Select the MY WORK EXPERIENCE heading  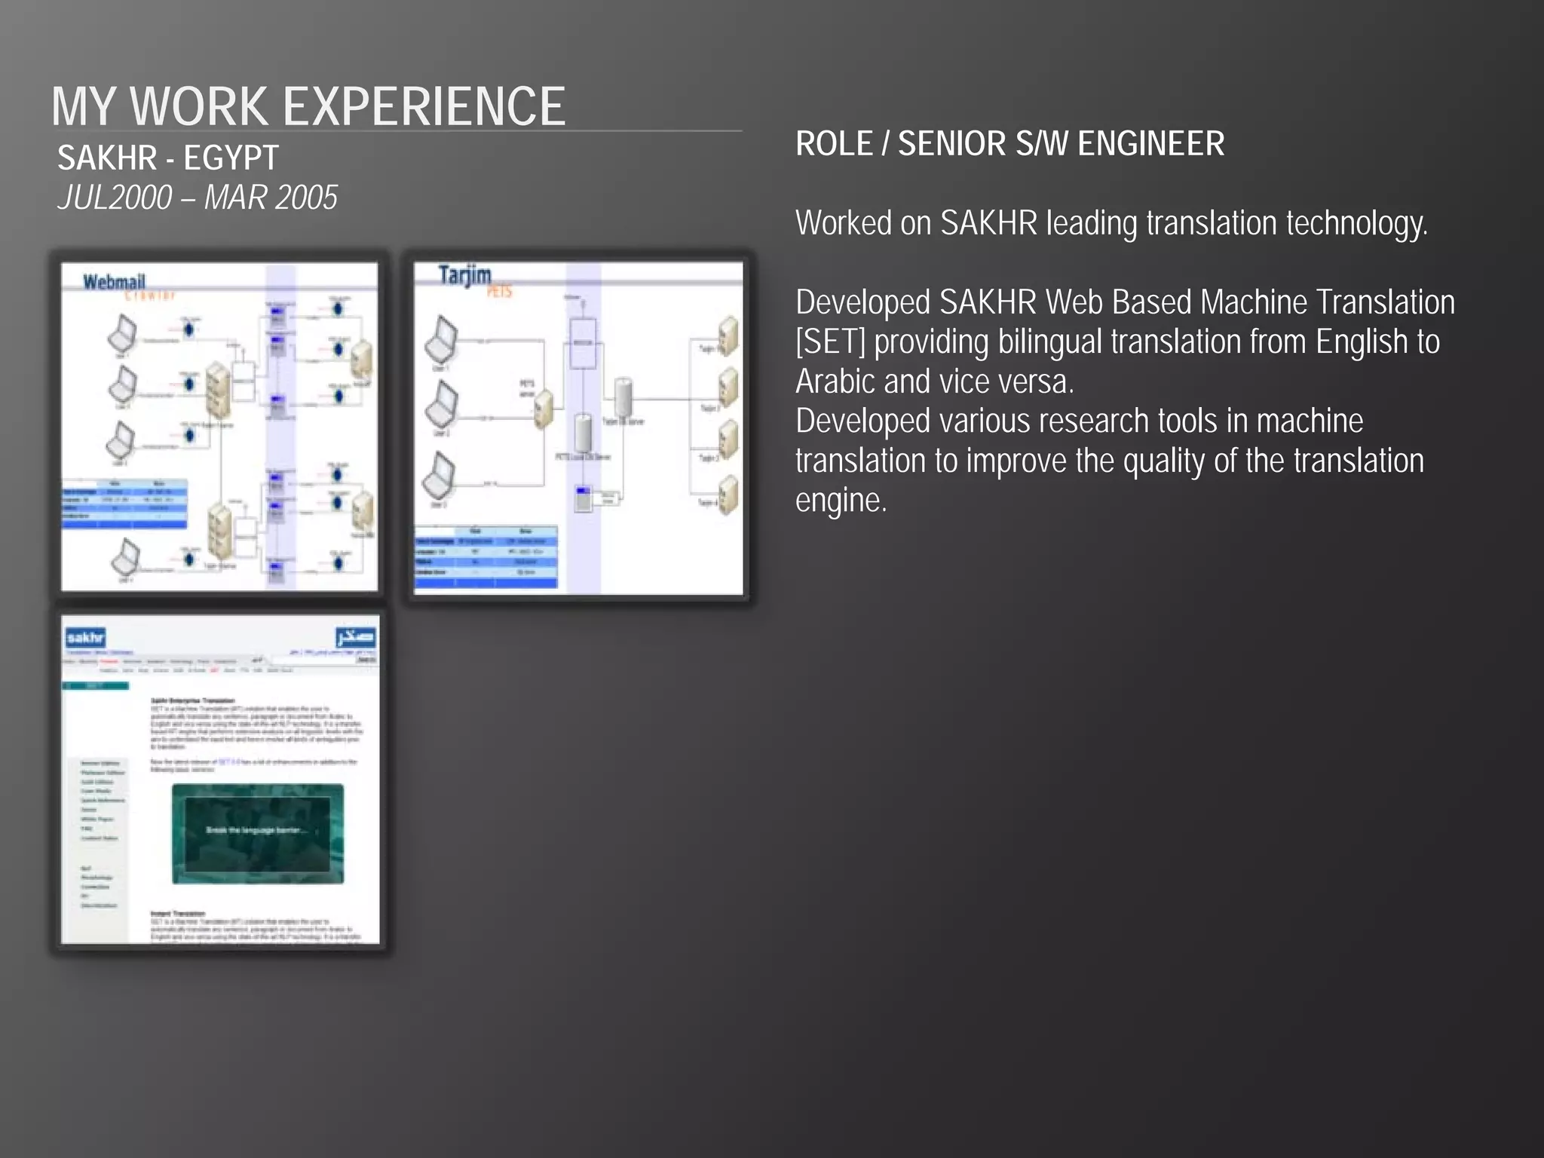tap(308, 106)
